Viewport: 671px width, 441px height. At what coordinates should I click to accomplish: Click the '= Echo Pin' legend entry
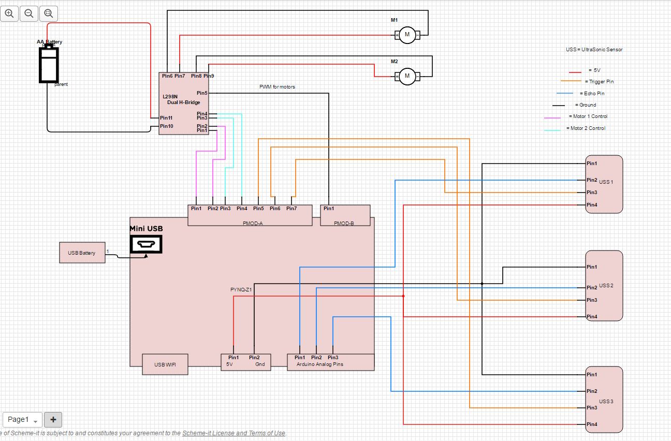(591, 94)
